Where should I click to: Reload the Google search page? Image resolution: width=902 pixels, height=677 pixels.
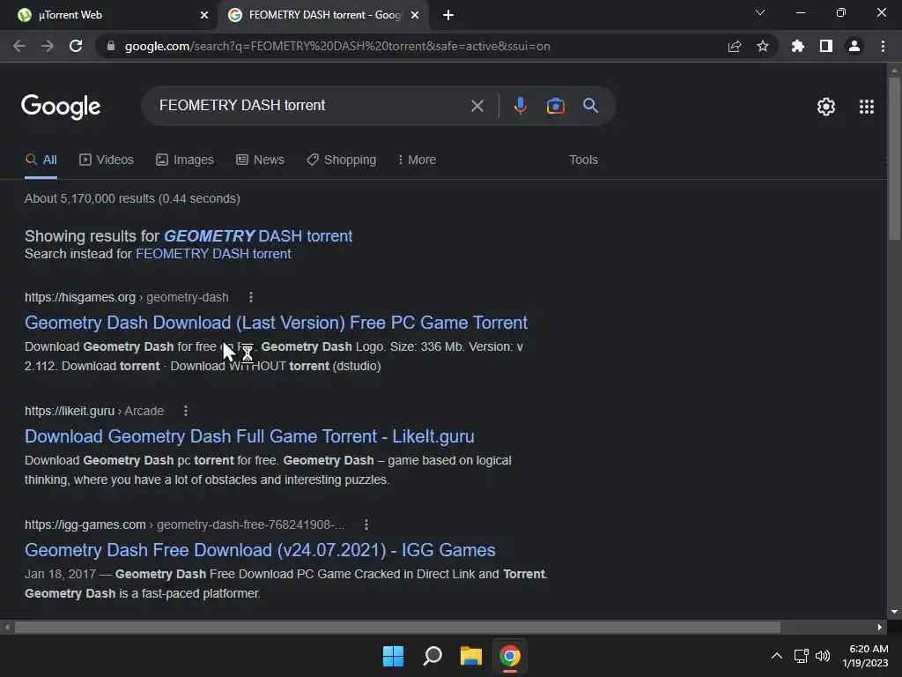[76, 46]
